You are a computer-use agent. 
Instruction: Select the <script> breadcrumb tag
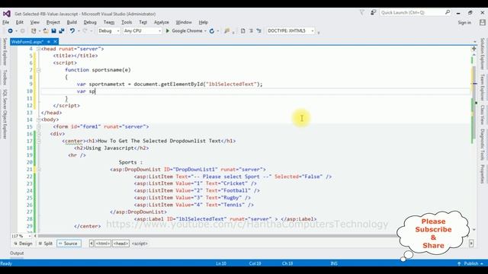pyautogui.click(x=140, y=244)
